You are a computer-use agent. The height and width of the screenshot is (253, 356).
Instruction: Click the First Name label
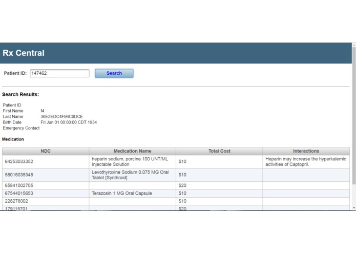coord(13,111)
